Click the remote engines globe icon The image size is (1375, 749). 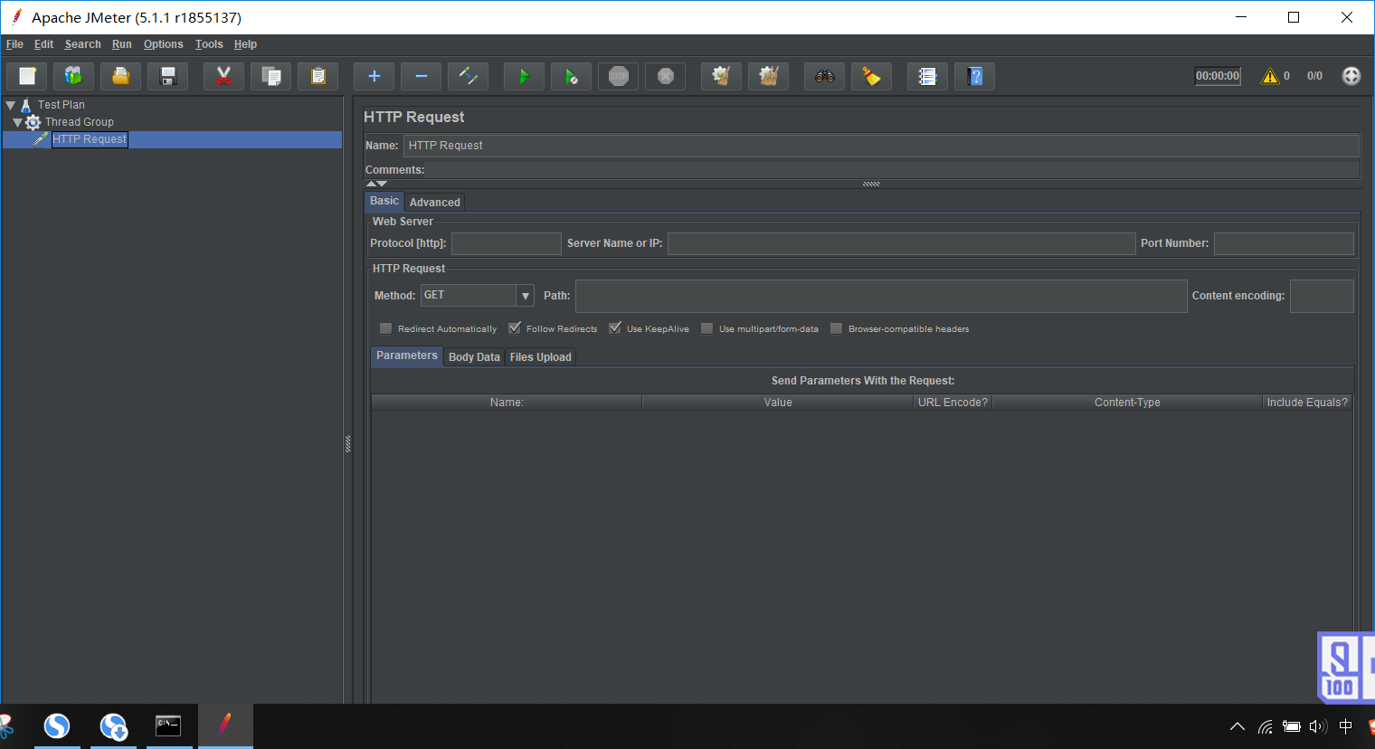1351,76
